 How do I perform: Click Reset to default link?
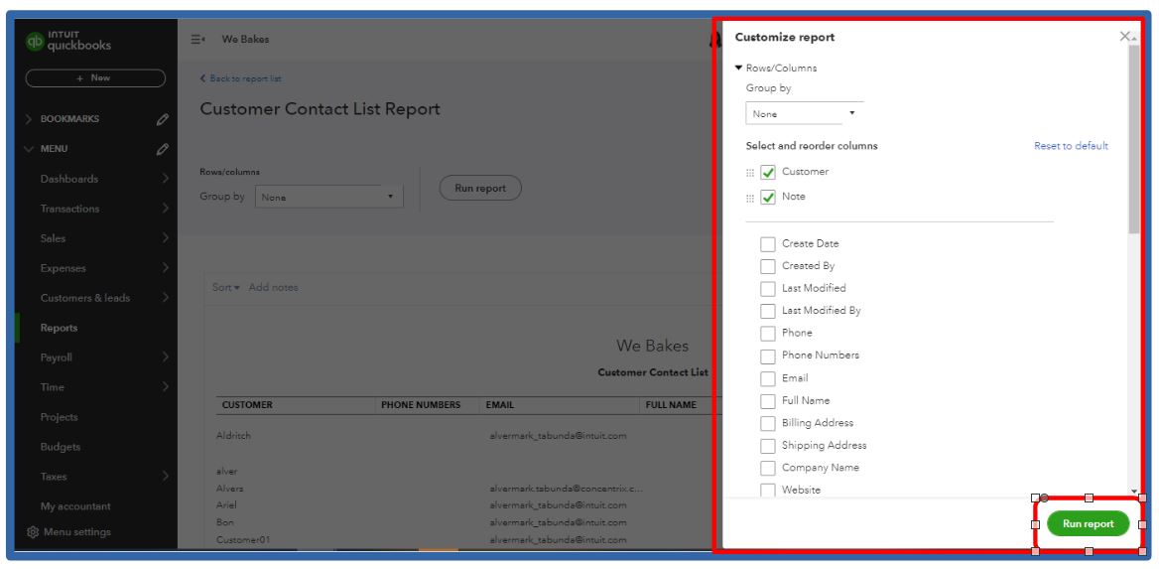[x=1071, y=146]
